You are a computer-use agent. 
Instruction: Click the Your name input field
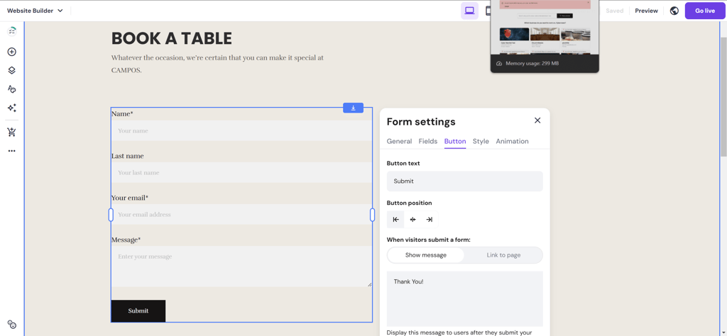[x=241, y=130]
